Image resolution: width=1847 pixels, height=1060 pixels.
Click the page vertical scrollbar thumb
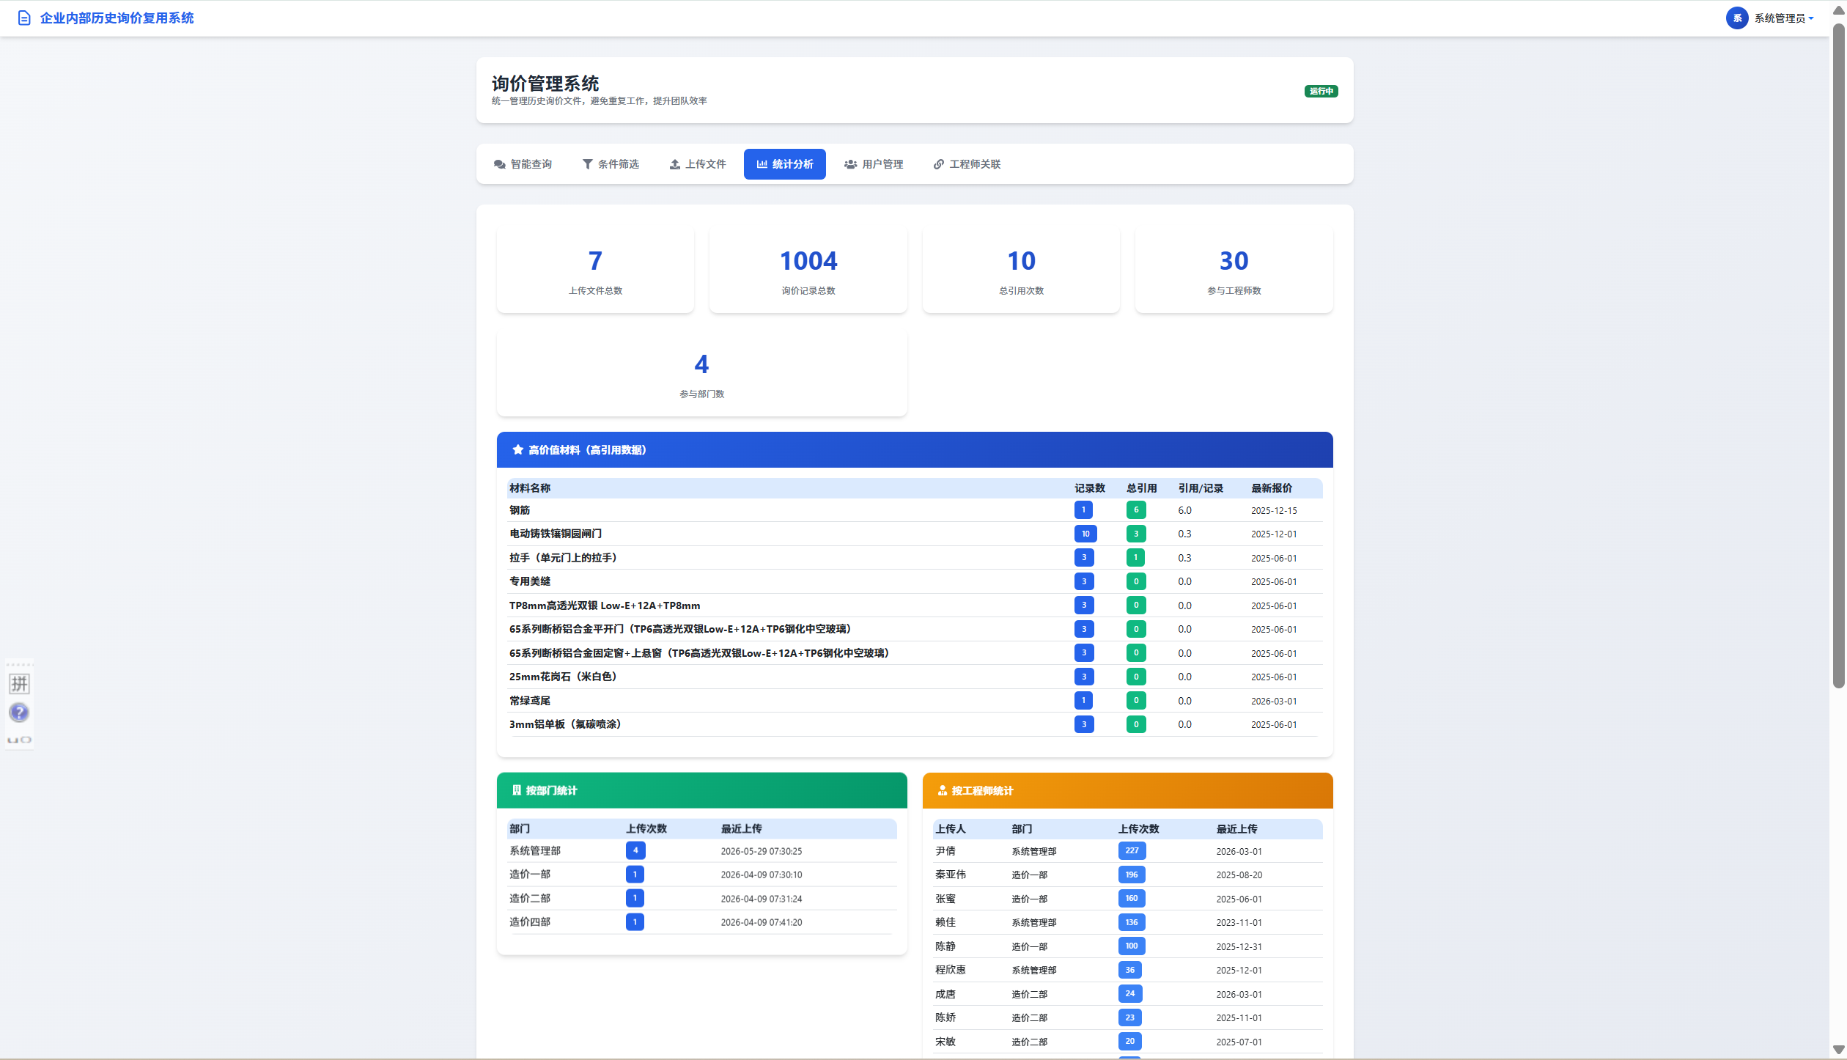click(1838, 356)
